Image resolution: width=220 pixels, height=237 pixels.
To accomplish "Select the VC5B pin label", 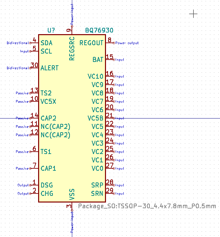I will (96, 118).
